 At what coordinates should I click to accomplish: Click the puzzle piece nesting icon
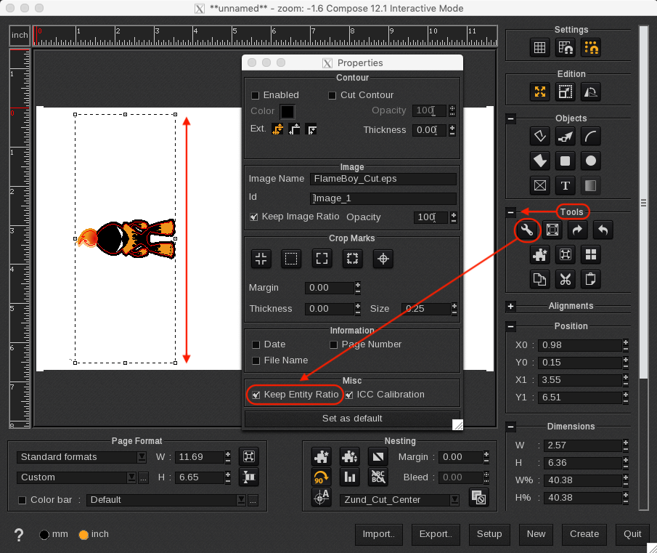pos(321,456)
